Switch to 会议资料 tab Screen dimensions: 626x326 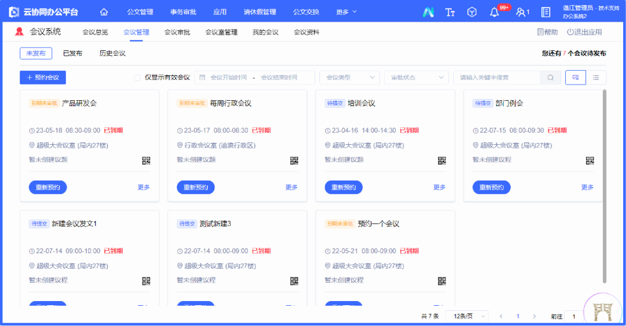pyautogui.click(x=307, y=32)
